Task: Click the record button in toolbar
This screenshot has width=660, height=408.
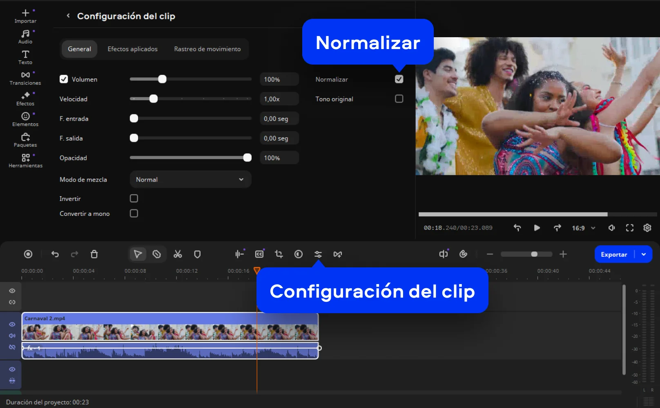Action: point(28,254)
